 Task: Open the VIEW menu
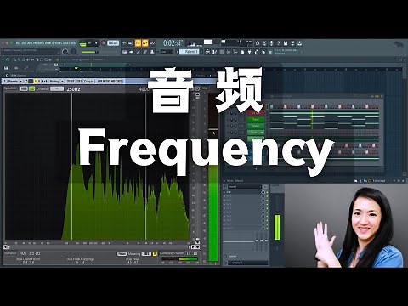pos(47,43)
